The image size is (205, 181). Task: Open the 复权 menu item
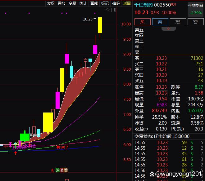point(51,3)
